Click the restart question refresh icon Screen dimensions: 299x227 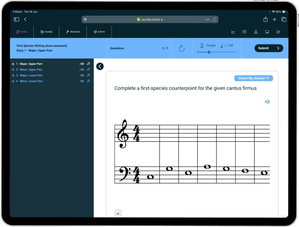(182, 48)
